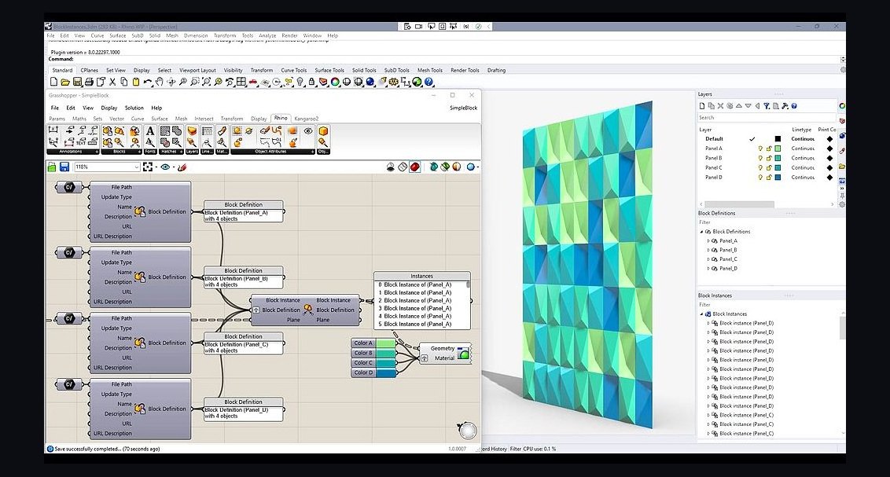Click the Print icon in Rhino's toolbar
Image resolution: width=890 pixels, height=477 pixels.
(x=89, y=83)
